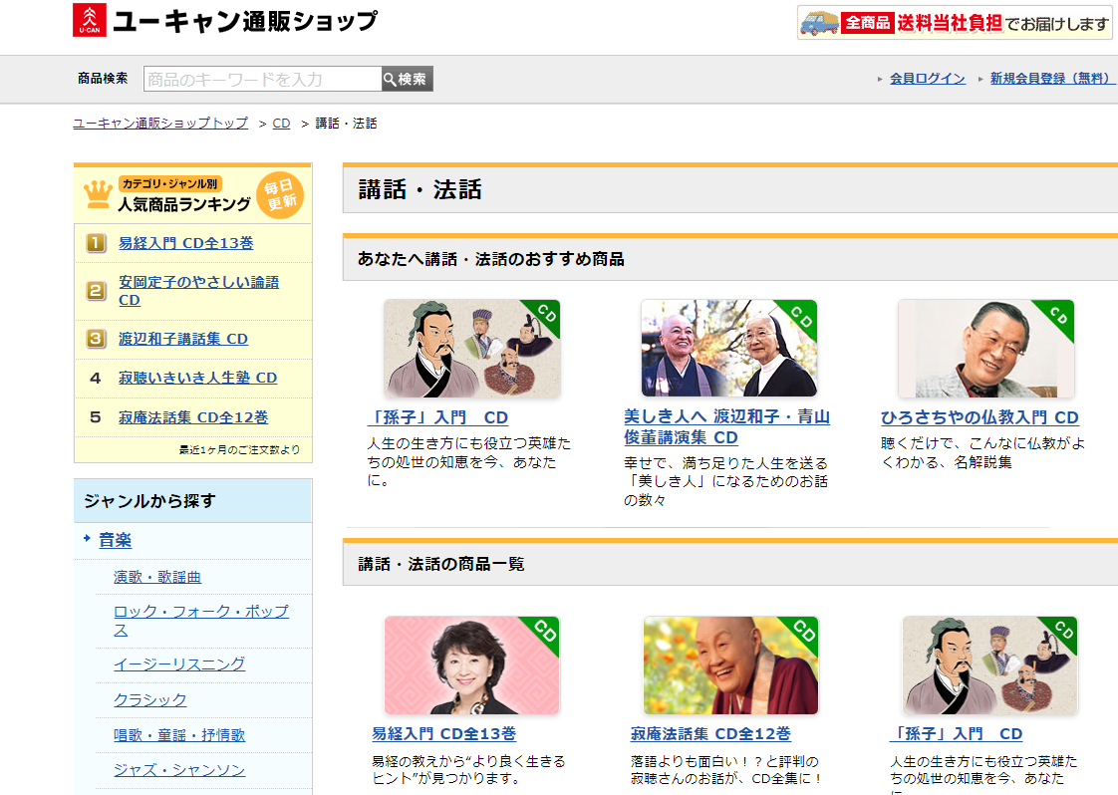Screen dimensions: 1118x795
Task: Click the free shipping delivery truck banner
Action: (x=954, y=23)
